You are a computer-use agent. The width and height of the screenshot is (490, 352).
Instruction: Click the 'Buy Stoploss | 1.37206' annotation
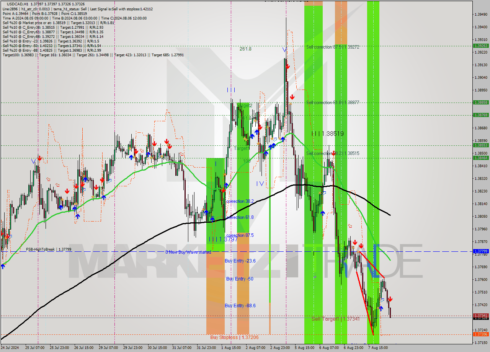pyautogui.click(x=234, y=337)
